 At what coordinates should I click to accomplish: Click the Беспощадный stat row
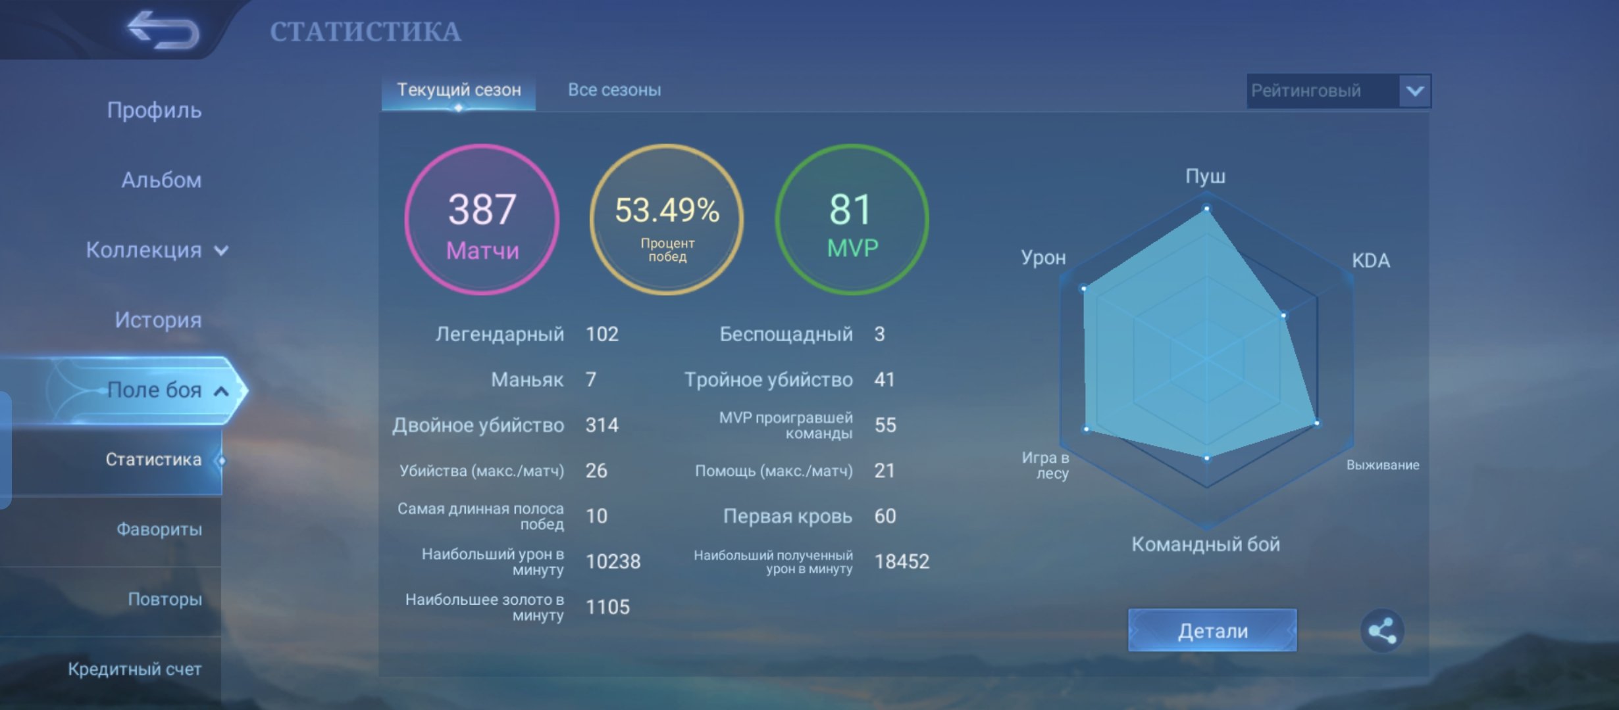[802, 334]
